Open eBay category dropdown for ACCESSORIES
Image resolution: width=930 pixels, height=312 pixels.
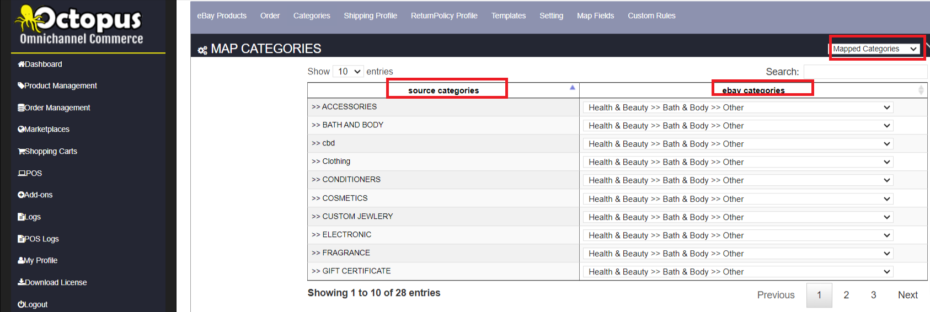point(738,107)
